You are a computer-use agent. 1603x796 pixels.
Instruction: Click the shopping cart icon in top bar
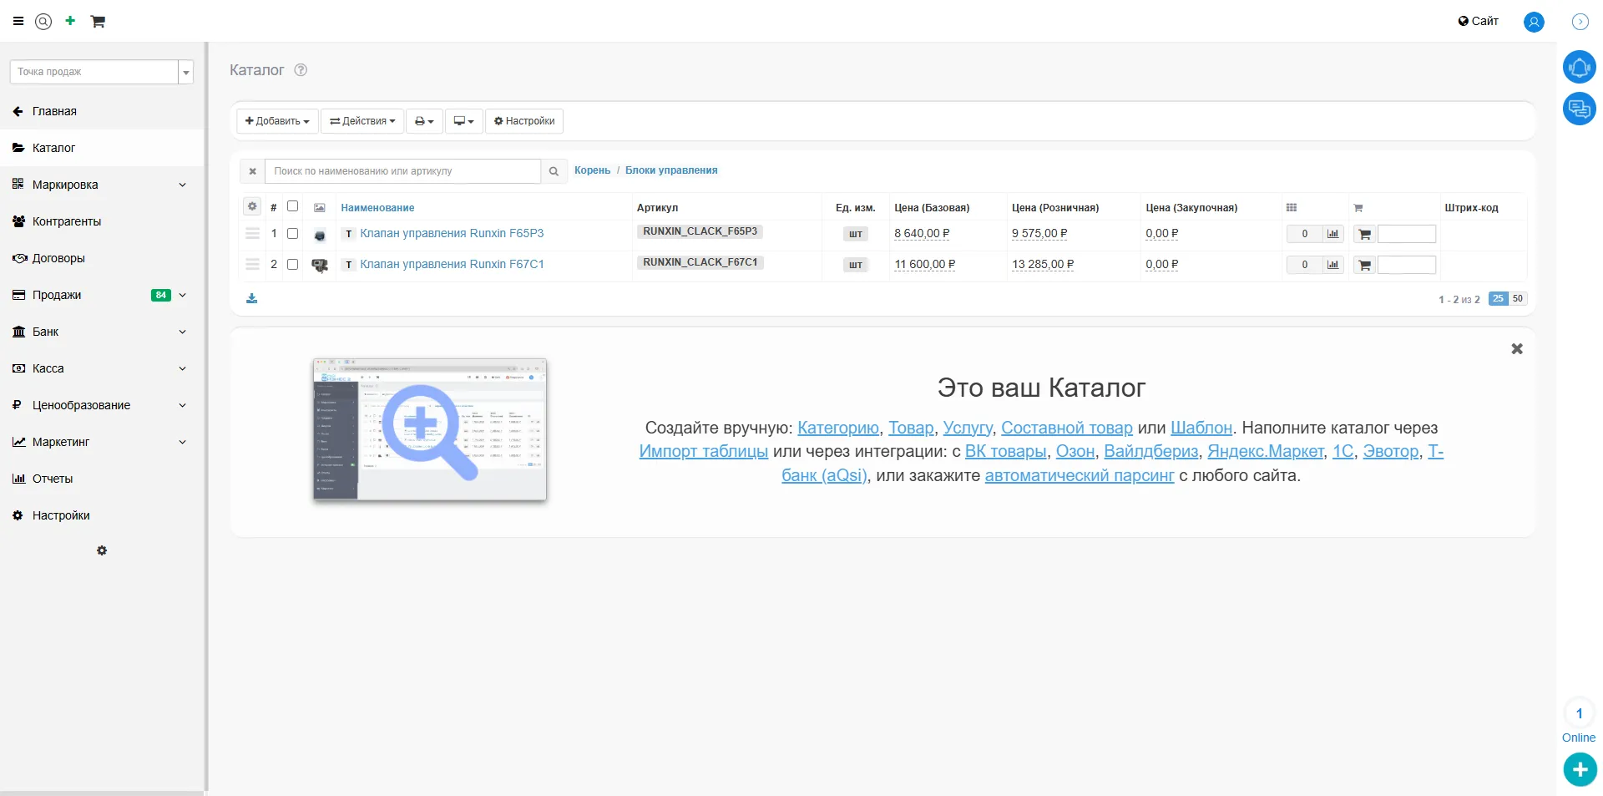coord(98,22)
